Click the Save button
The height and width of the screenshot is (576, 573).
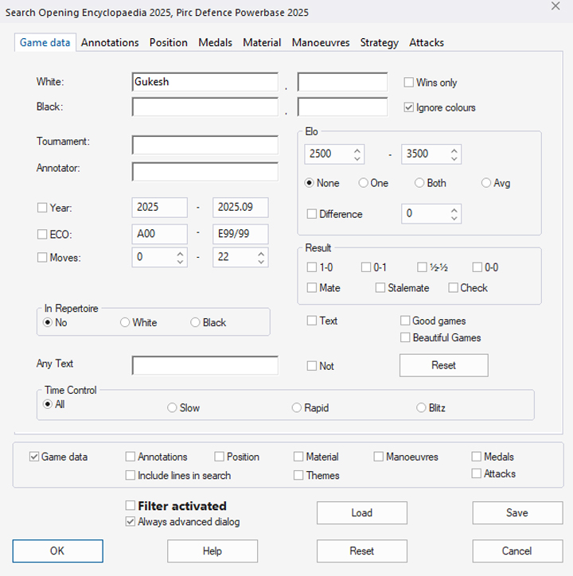[517, 513]
